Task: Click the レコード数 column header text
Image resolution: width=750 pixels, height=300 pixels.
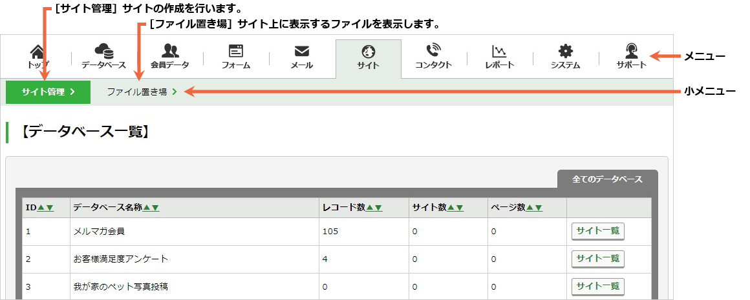Action: (x=344, y=208)
